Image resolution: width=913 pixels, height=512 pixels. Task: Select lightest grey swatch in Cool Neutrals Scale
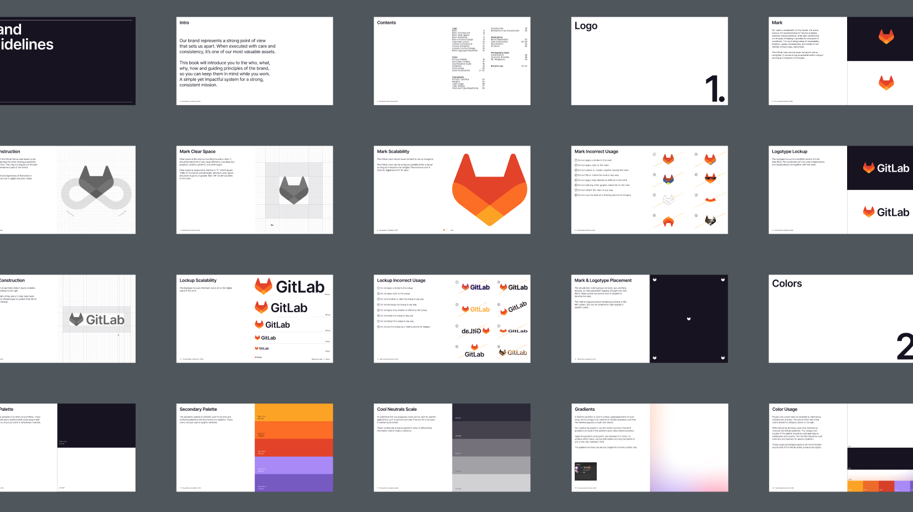click(x=491, y=483)
